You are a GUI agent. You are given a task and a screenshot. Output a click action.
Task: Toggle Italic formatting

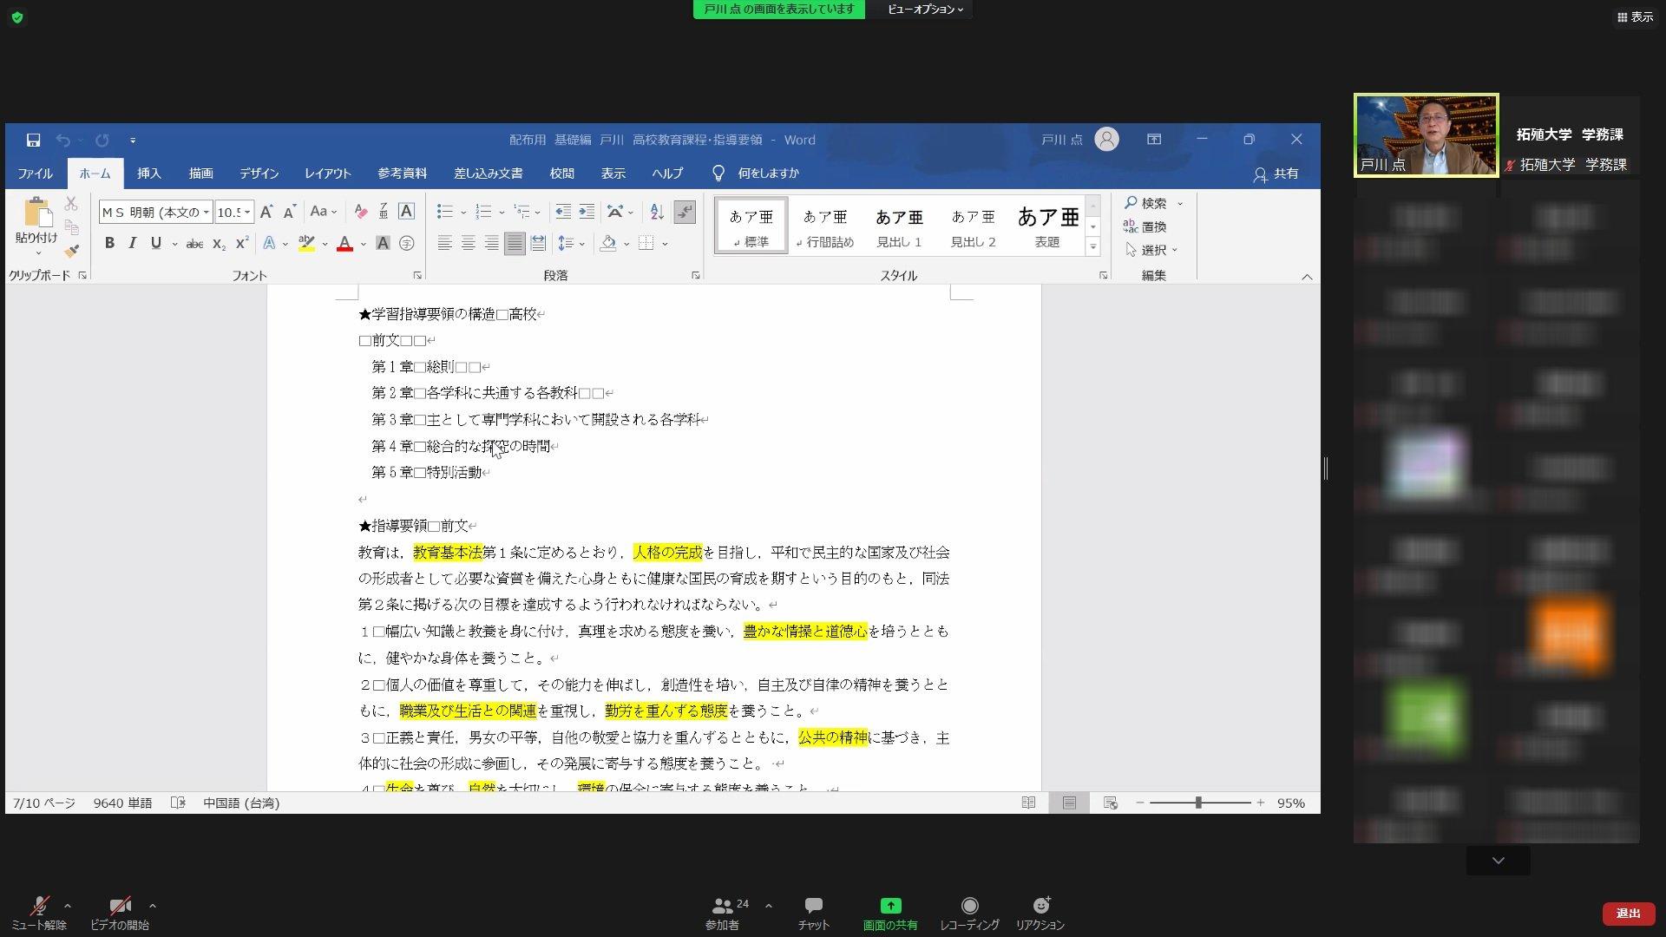coord(132,244)
